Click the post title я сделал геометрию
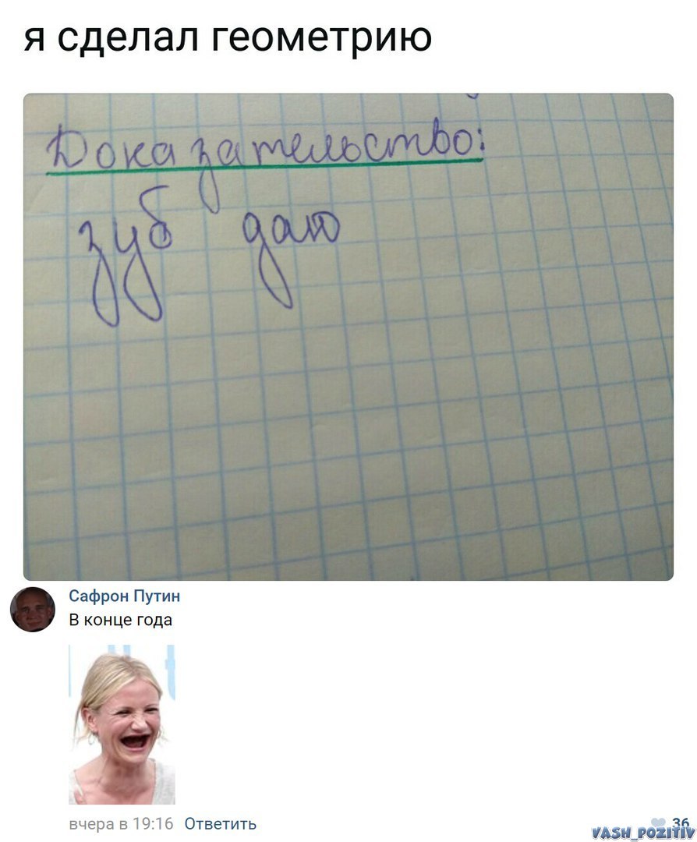The image size is (697, 842). tap(228, 38)
